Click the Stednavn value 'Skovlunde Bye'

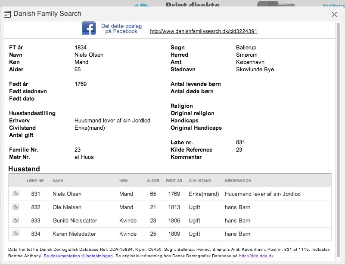(x=255, y=70)
